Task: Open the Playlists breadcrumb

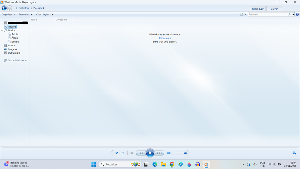Action: pyautogui.click(x=37, y=8)
